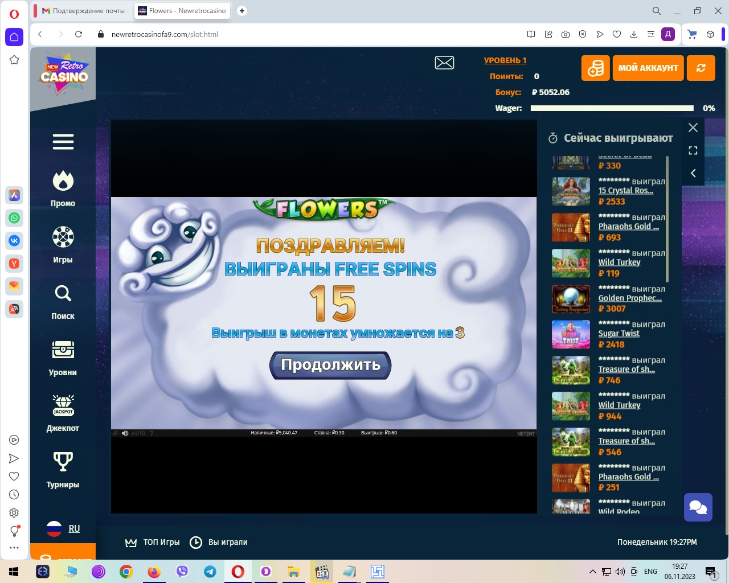Open Уровни chest icon
Viewport: 729px width, 583px height.
pyautogui.click(x=63, y=350)
